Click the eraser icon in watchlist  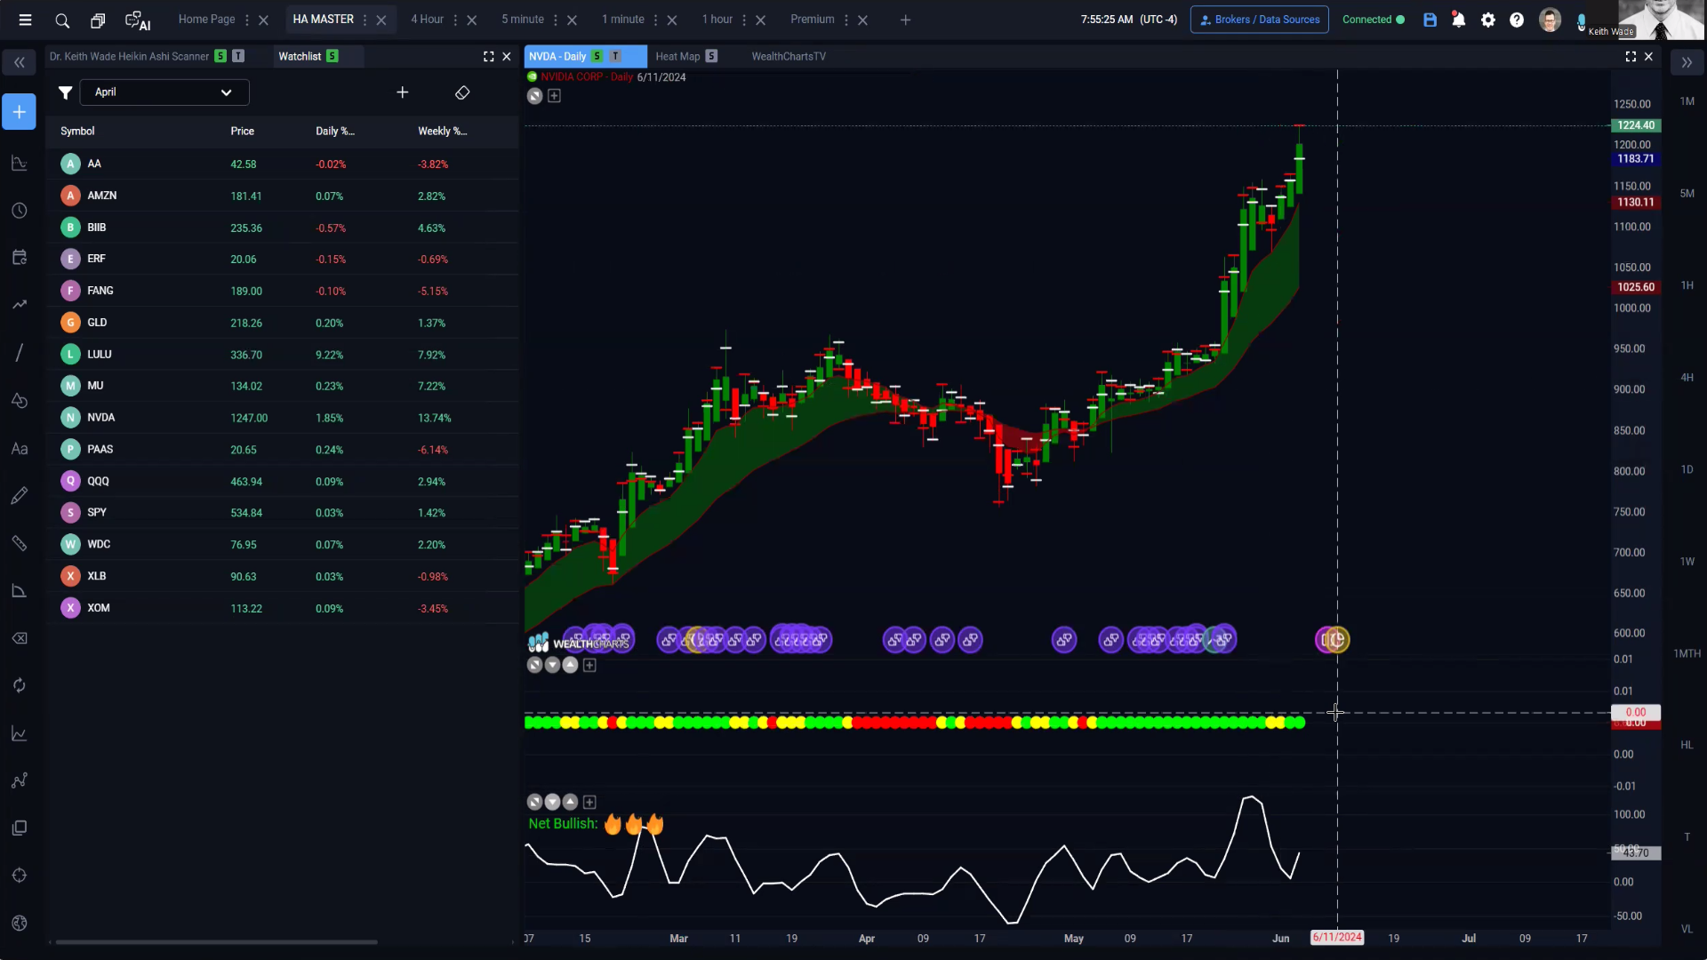point(462,92)
